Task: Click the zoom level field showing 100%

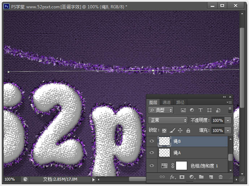Action: [x=10, y=179]
